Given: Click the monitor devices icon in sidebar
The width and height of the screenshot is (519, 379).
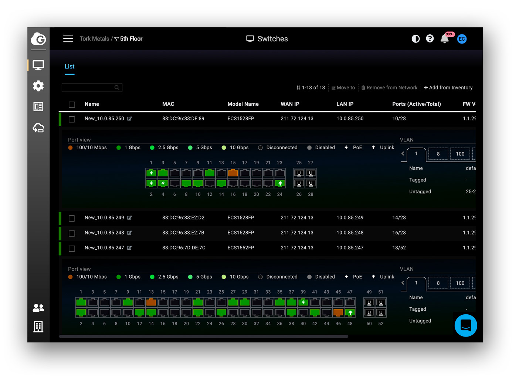Looking at the screenshot, I should click(x=38, y=65).
